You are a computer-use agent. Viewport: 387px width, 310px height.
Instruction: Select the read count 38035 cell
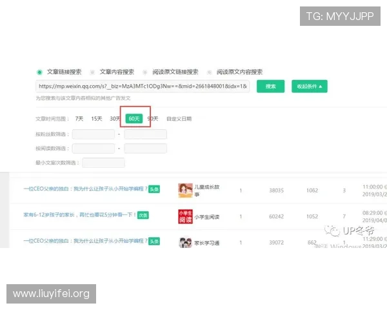click(276, 191)
